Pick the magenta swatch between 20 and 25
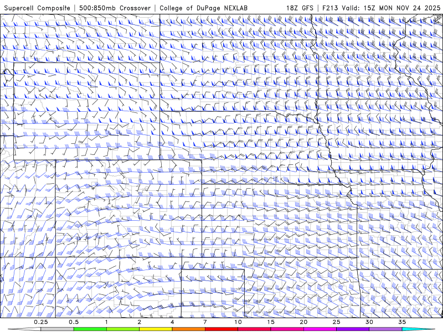 pyautogui.click(x=320, y=329)
